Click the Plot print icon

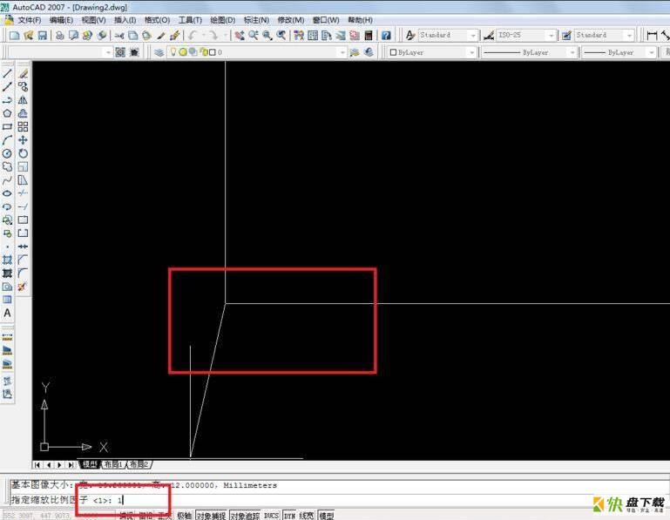coord(60,36)
